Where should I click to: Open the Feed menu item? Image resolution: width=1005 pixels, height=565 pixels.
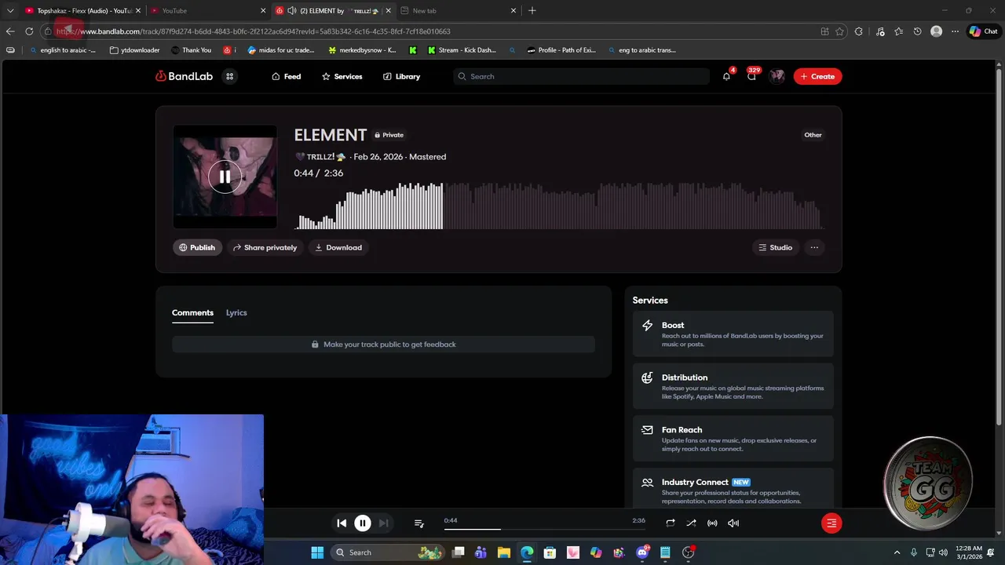[x=286, y=76]
